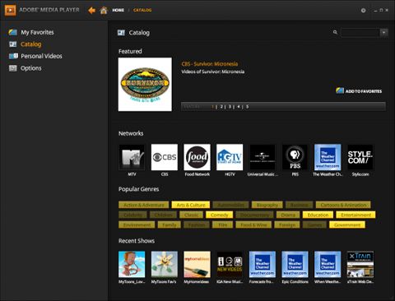This screenshot has width=395, height=301.
Task: Open the Epic Conditions recent show
Action: click(295, 264)
